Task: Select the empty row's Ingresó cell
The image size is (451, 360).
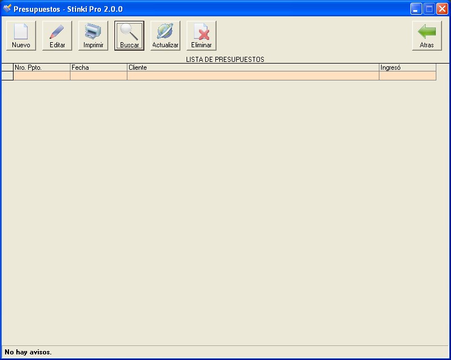Action: [408, 76]
